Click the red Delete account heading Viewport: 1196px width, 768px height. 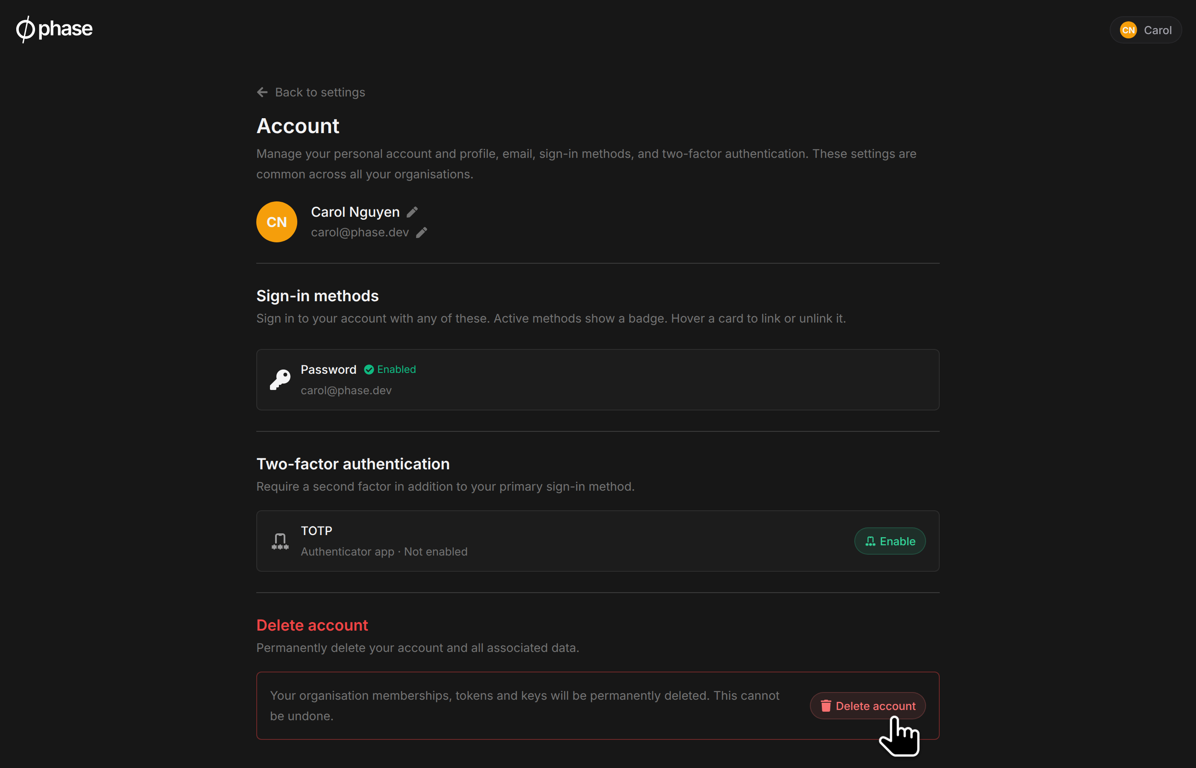click(312, 625)
